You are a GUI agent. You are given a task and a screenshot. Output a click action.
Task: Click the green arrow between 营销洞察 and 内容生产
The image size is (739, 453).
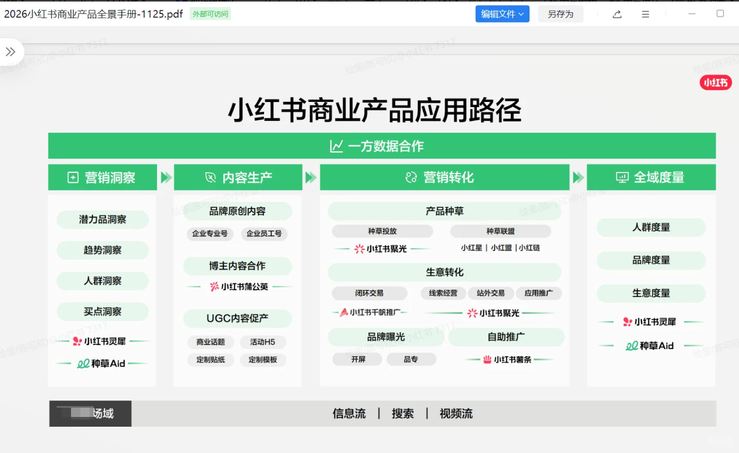coord(165,177)
